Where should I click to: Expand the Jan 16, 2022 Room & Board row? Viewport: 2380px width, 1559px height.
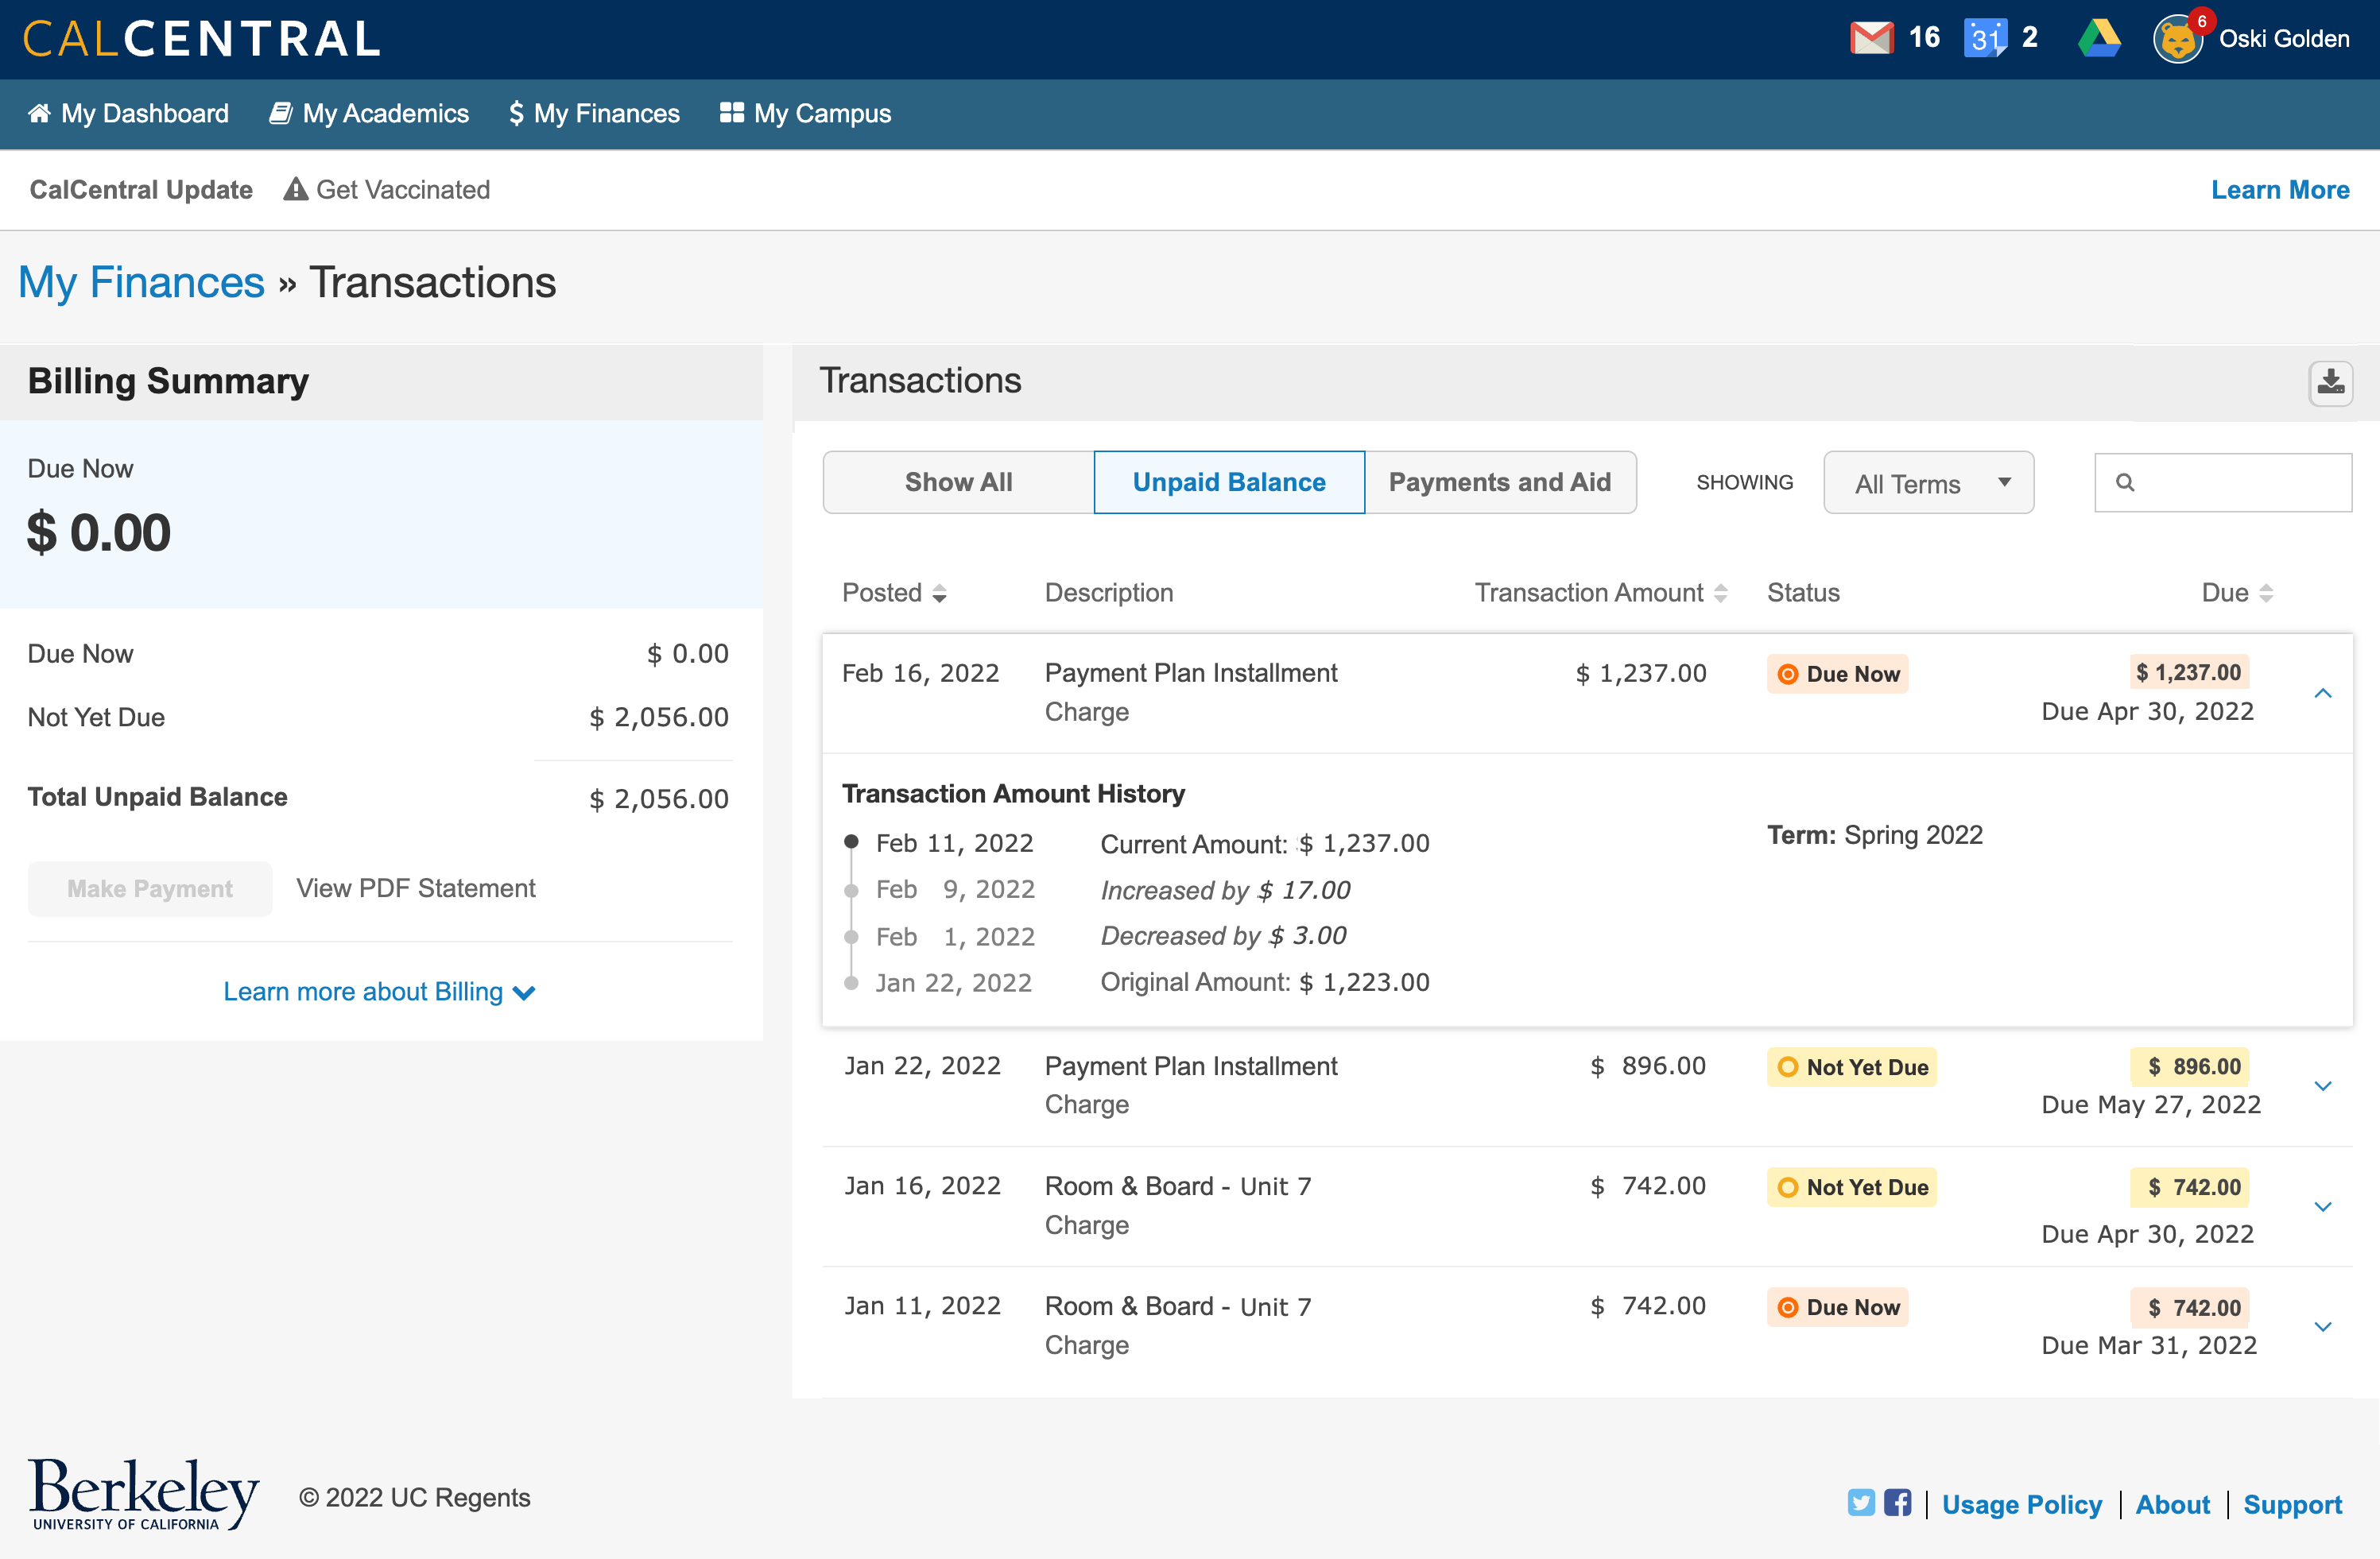(2322, 1207)
